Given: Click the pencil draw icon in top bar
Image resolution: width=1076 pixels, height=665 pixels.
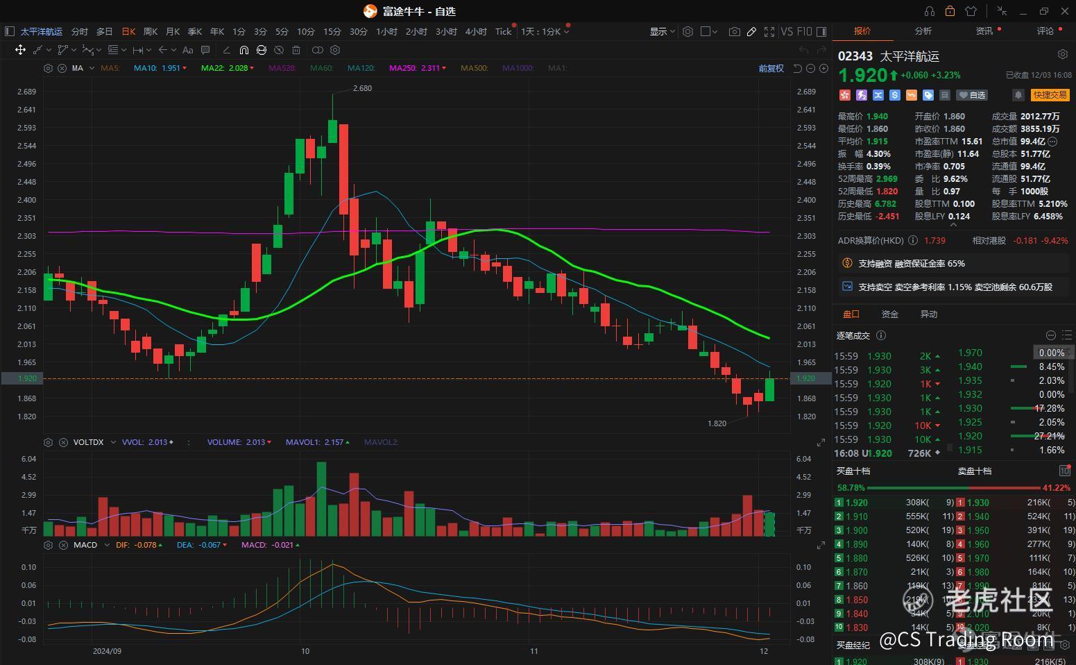Looking at the screenshot, I should coord(751,31).
